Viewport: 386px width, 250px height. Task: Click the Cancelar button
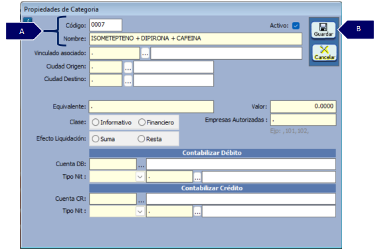pos(324,53)
